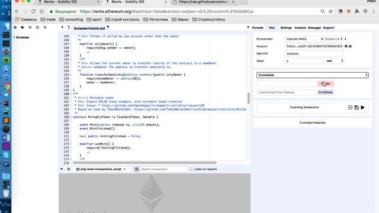Image resolution: width=379 pixels, height=213 pixels.
Task: Create a new file in the Remix file explorer
Action: [15, 27]
